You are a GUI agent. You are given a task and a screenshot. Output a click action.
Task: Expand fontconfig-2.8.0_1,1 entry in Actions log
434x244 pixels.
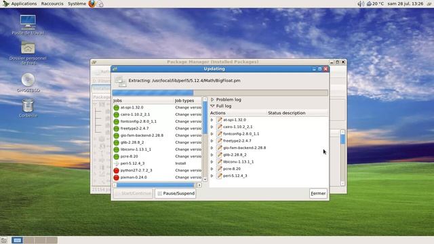coord(212,134)
